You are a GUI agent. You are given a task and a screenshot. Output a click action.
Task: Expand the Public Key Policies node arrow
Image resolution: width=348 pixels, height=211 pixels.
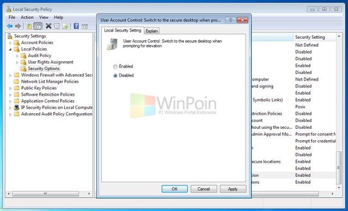coord(10,88)
